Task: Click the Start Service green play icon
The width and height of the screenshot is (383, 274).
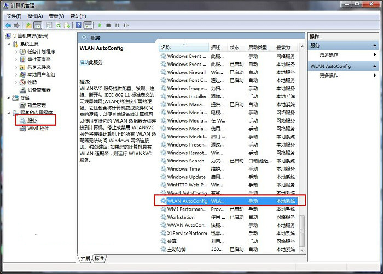Action: click(100, 25)
